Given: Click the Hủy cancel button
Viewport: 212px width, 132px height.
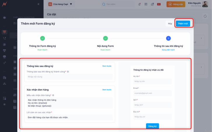Looking at the screenshot, I should coord(170,24).
